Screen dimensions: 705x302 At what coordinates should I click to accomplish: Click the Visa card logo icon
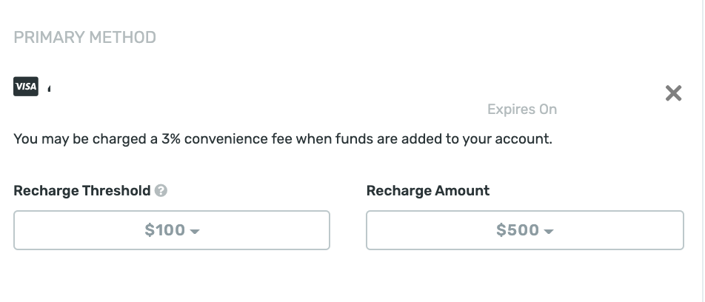[x=26, y=87]
